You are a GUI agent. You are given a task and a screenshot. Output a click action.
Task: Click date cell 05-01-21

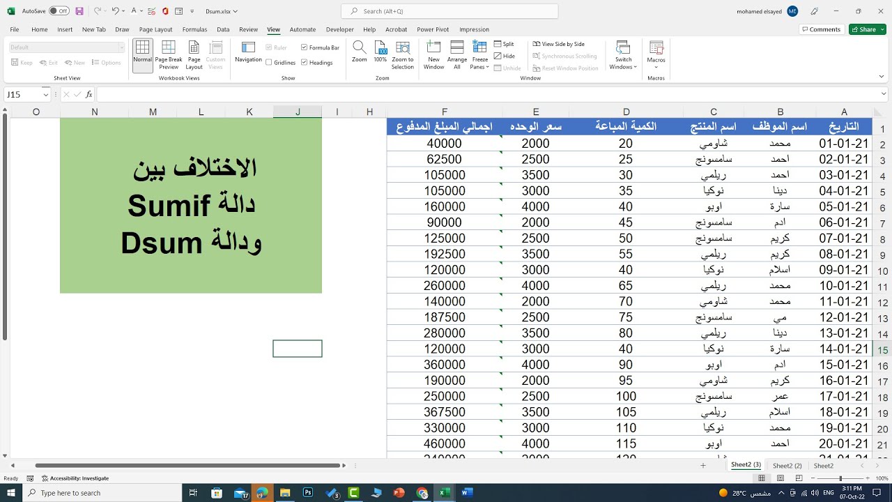(843, 206)
